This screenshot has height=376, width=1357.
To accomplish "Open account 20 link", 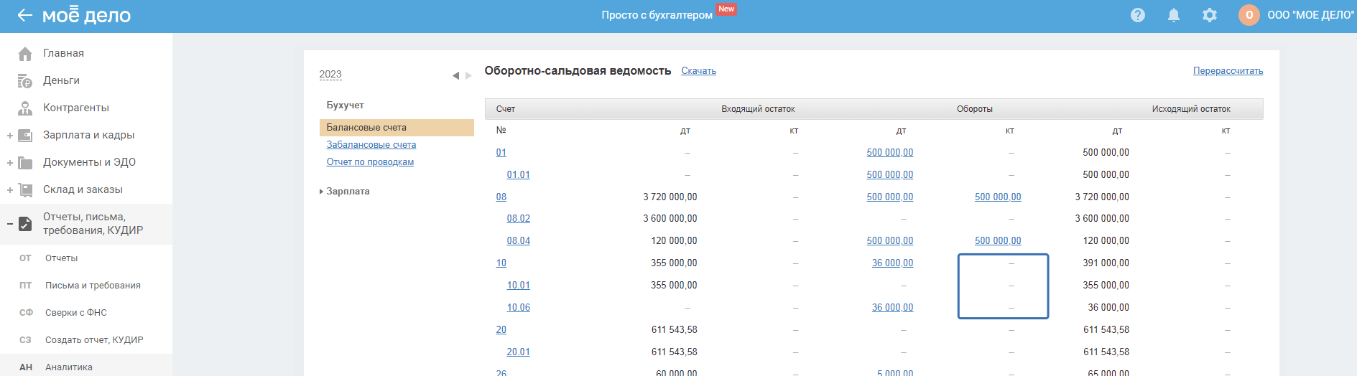I will [x=501, y=330].
